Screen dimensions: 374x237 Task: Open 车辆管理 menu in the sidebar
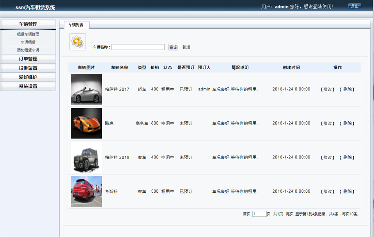point(28,25)
